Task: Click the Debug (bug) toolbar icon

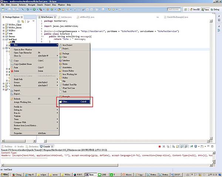Action: point(28,9)
